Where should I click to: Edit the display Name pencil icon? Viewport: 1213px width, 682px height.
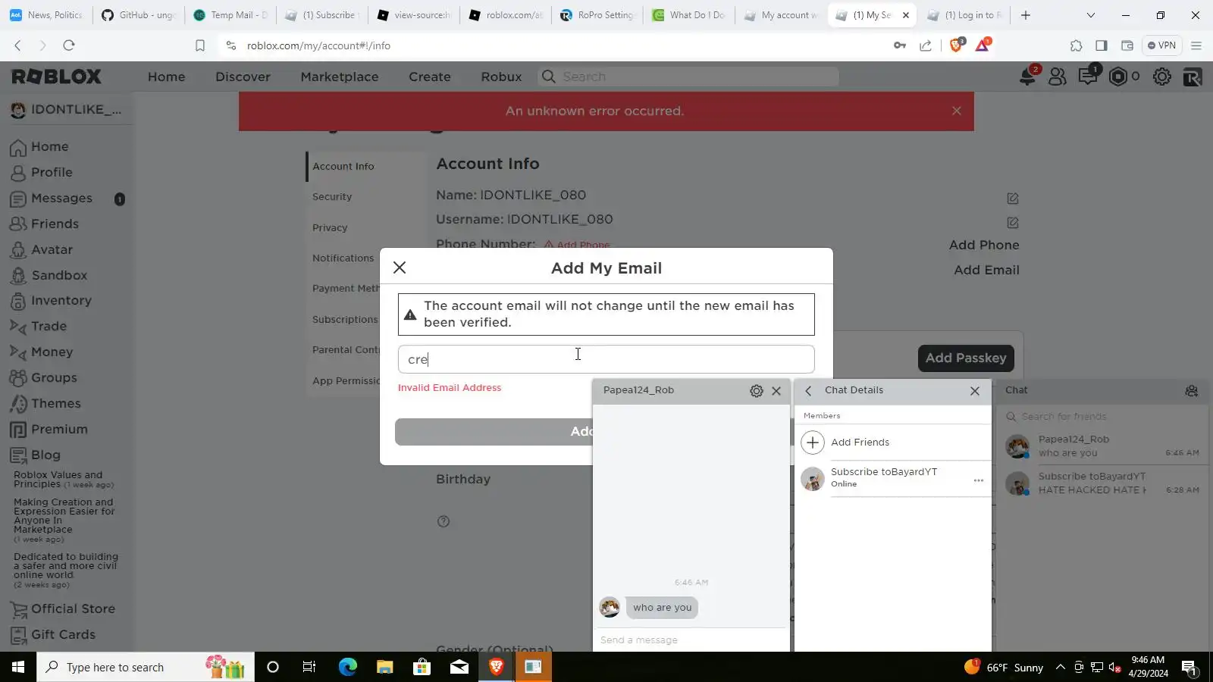pyautogui.click(x=1012, y=199)
